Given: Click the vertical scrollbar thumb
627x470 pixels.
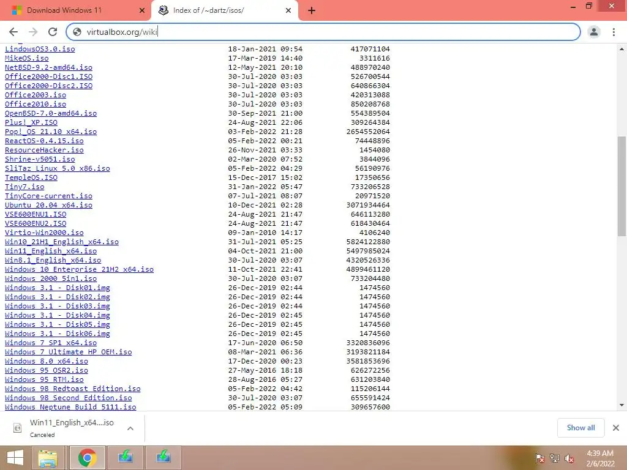Looking at the screenshot, I should [x=621, y=186].
